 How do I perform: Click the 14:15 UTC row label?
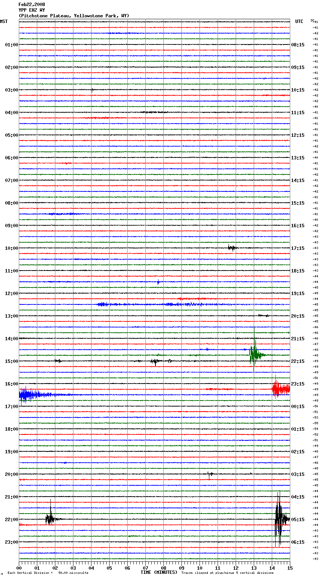298,180
